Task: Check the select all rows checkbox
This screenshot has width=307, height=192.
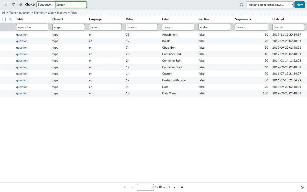Action: point(4,19)
